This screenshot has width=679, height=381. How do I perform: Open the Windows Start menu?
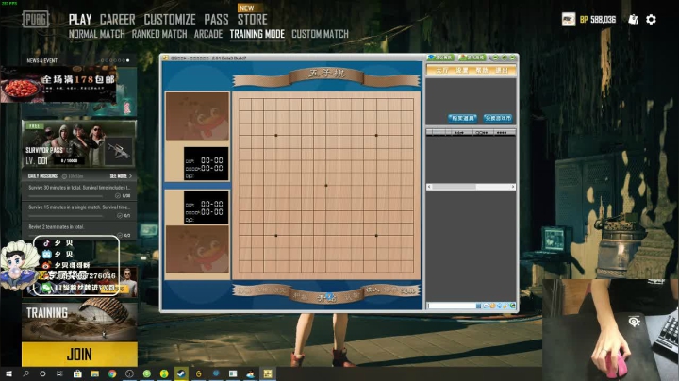pos(8,373)
